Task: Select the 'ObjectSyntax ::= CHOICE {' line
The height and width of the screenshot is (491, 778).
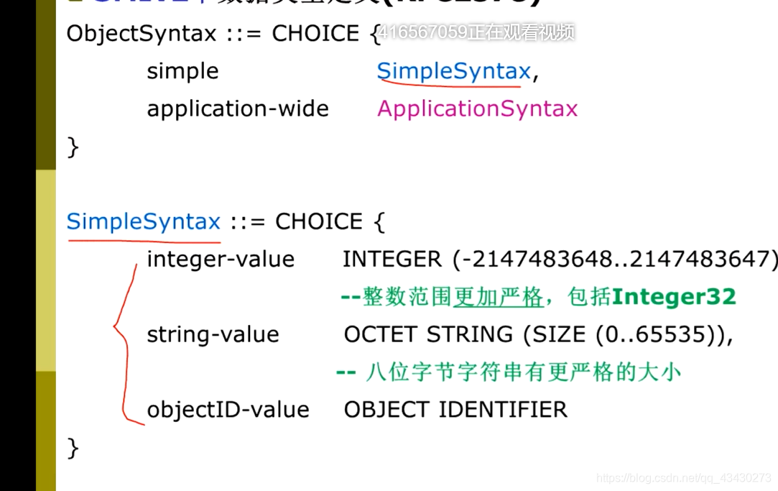Action: (224, 34)
